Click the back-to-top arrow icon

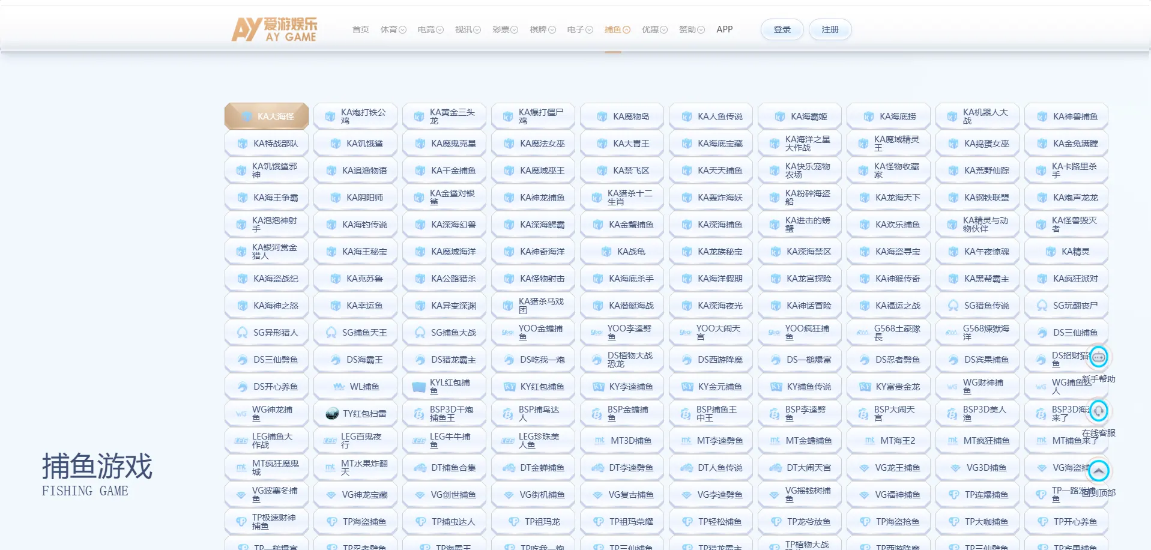coord(1098,471)
